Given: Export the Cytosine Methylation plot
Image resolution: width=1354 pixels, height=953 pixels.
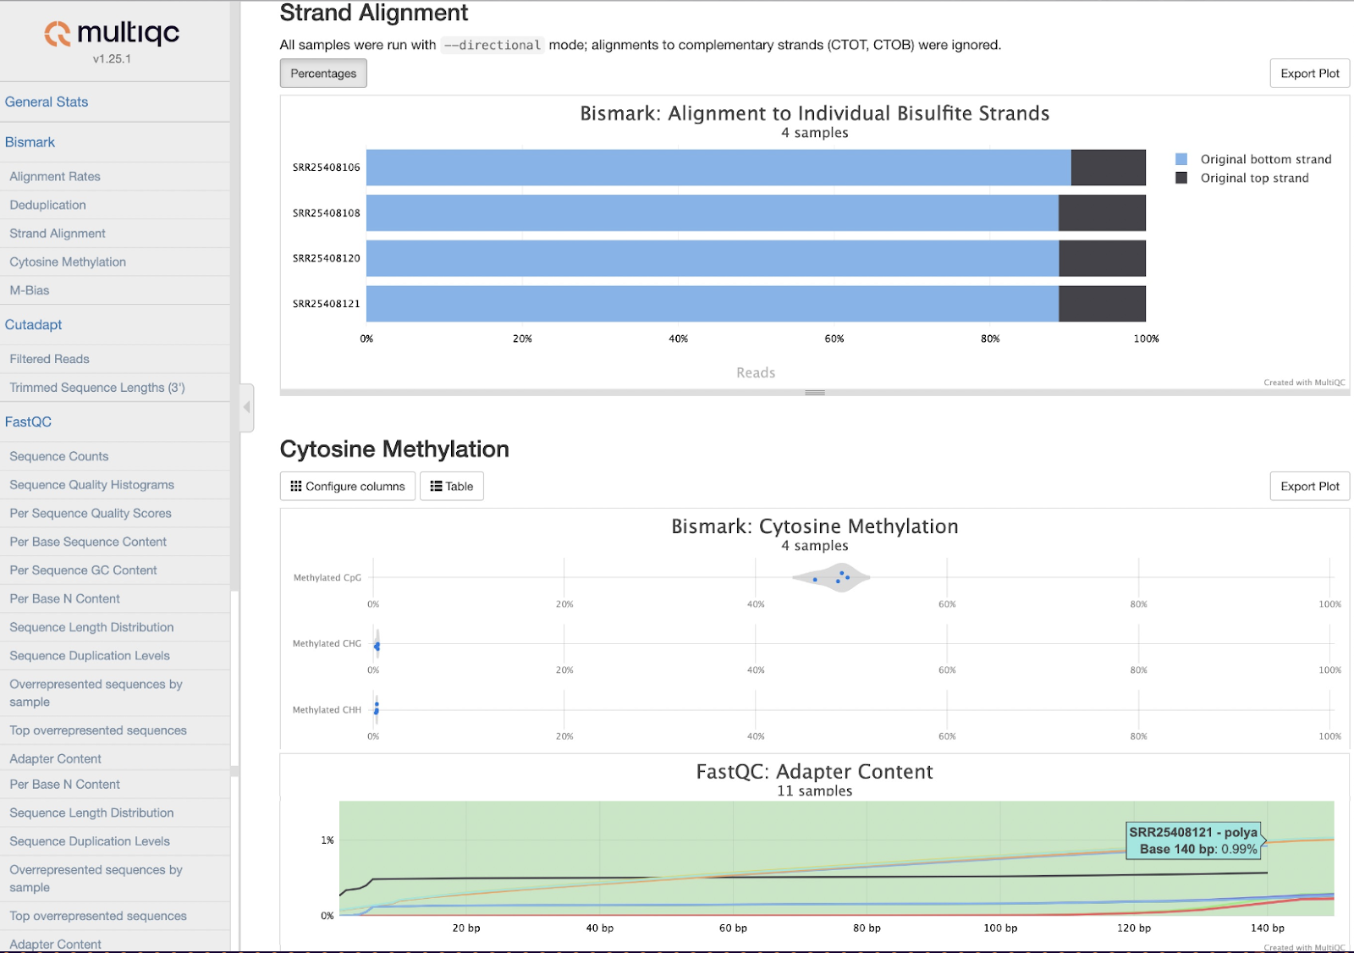Looking at the screenshot, I should pos(1309,486).
